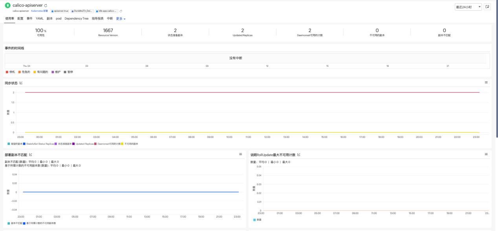Image resolution: width=498 pixels, height=231 pixels.
Task: Open the 同步状态 chart edit icon
Action: (21, 83)
